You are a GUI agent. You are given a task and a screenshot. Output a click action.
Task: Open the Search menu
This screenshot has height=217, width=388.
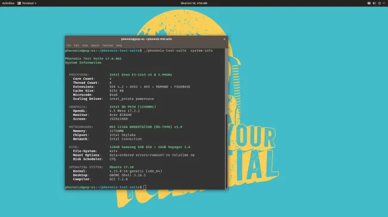(95, 45)
